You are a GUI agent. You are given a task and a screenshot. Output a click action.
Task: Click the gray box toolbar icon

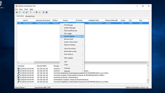39,12
